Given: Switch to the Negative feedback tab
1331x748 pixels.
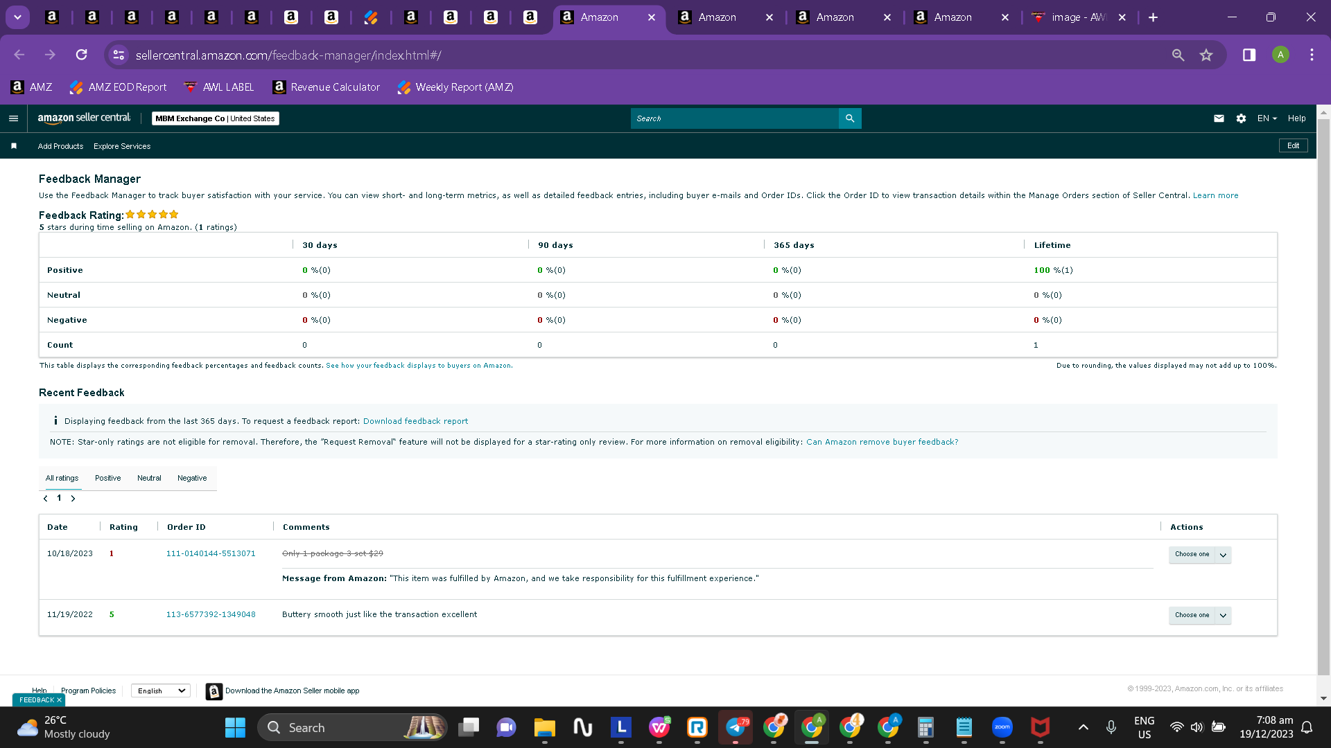Looking at the screenshot, I should tap(192, 478).
